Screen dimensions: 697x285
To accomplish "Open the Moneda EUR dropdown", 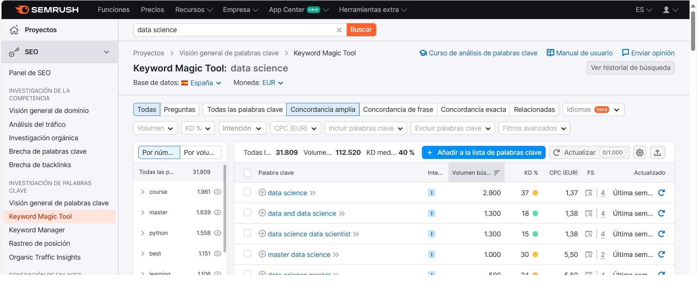I will click(x=272, y=83).
